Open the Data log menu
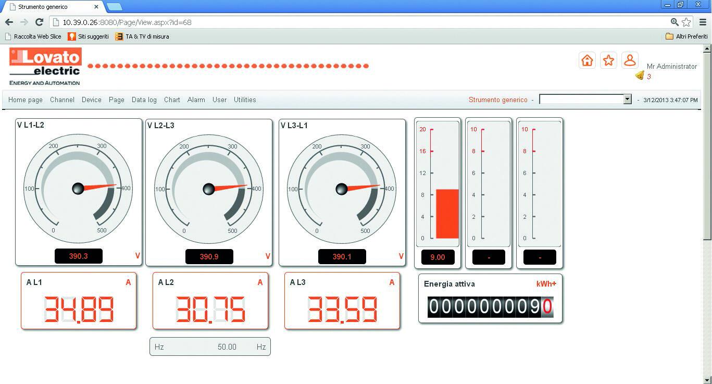The image size is (712, 384). pos(144,100)
